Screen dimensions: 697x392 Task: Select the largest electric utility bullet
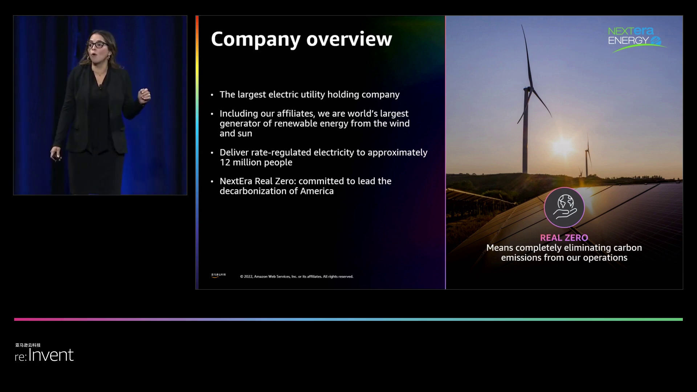tap(309, 95)
